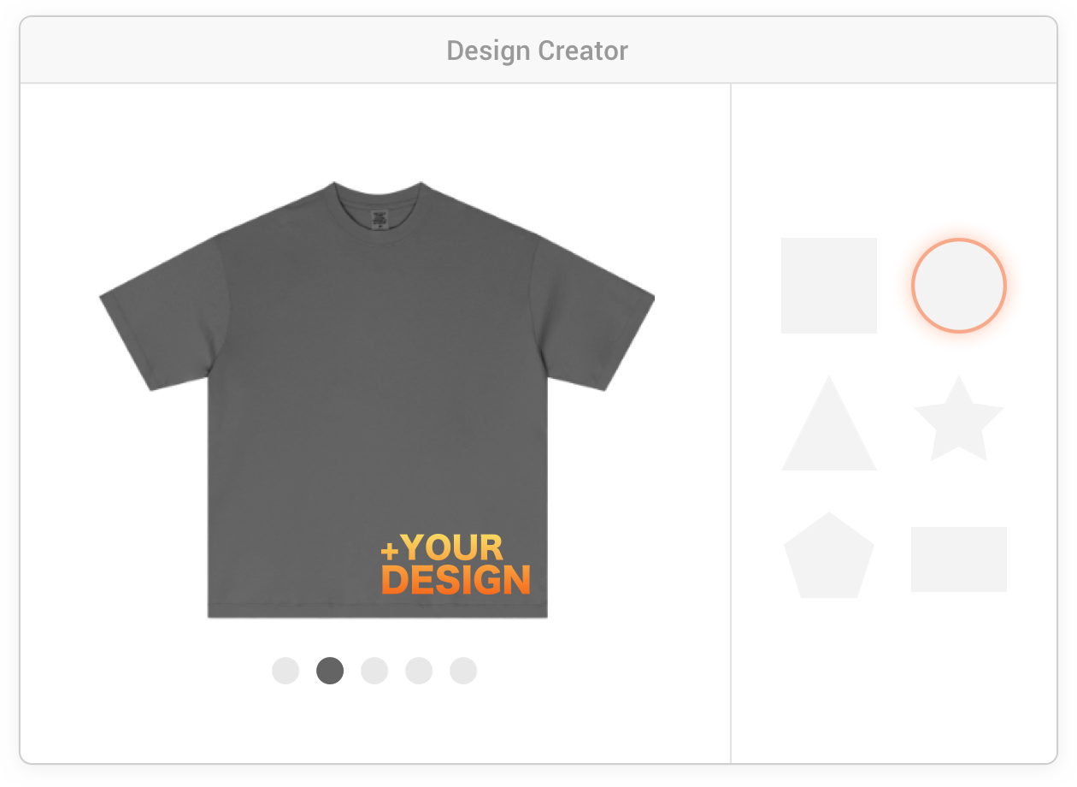Screen dimensions: 1077x787
Task: Jump to the fourth carousel dot
Action: pos(419,671)
